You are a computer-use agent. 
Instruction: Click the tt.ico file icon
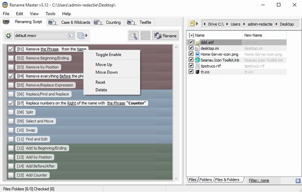(x=197, y=72)
